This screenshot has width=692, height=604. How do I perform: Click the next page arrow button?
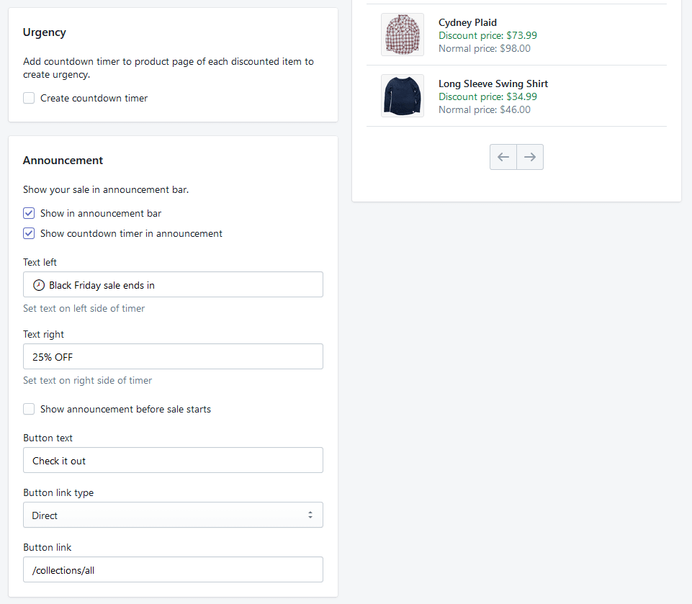[x=530, y=157]
